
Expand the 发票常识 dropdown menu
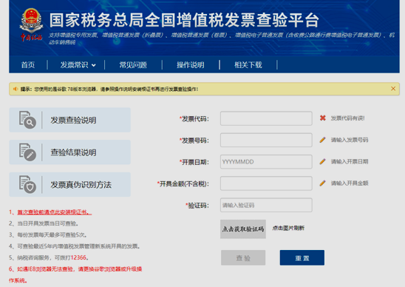click(78, 65)
